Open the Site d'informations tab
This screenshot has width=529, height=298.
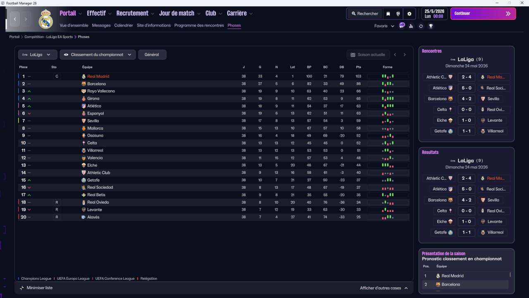(154, 25)
